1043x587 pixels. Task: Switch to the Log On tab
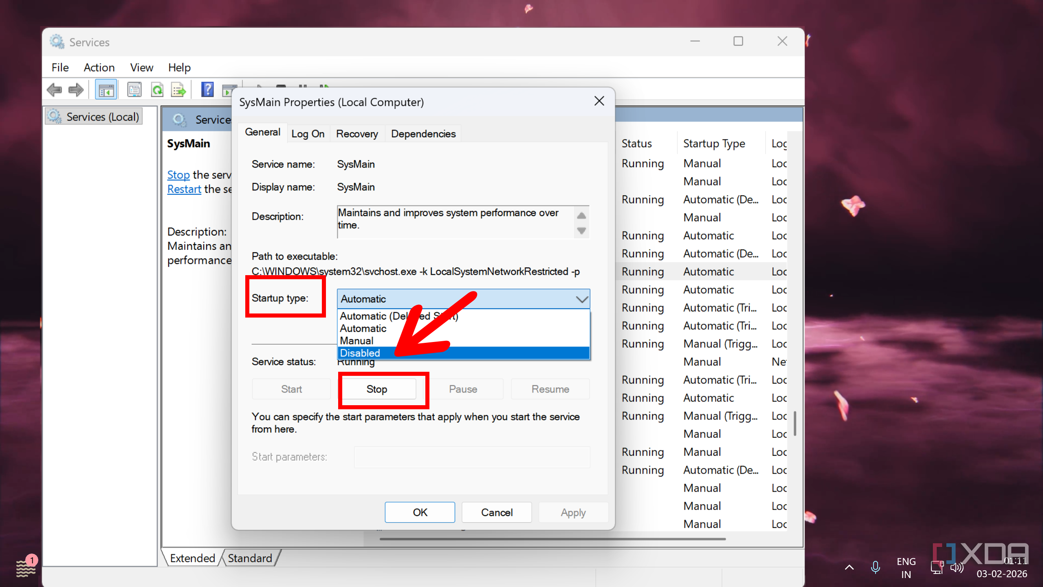click(308, 134)
